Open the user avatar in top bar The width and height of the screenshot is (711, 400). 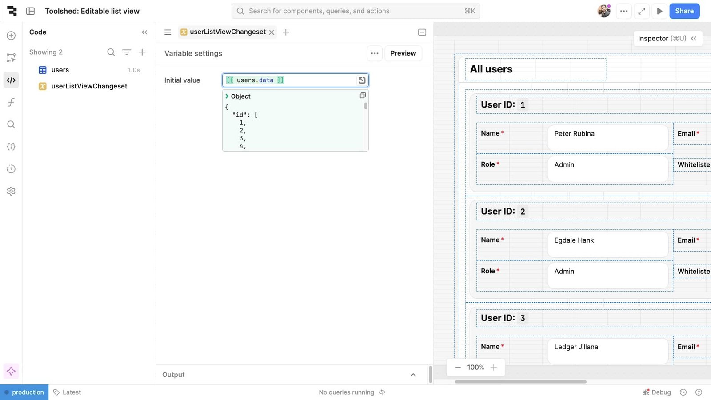tap(604, 11)
